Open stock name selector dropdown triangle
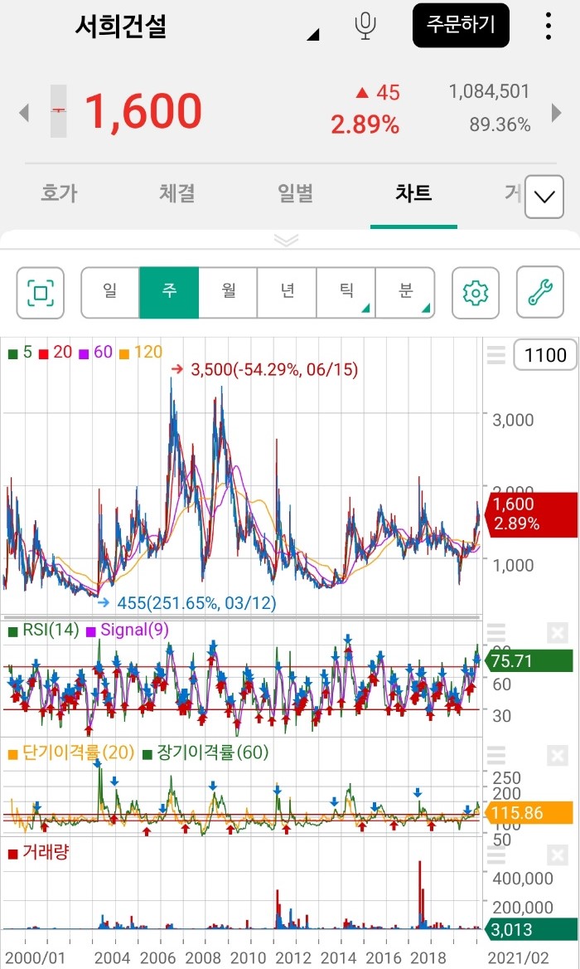Screen dimensions: 580x969 (x=313, y=34)
